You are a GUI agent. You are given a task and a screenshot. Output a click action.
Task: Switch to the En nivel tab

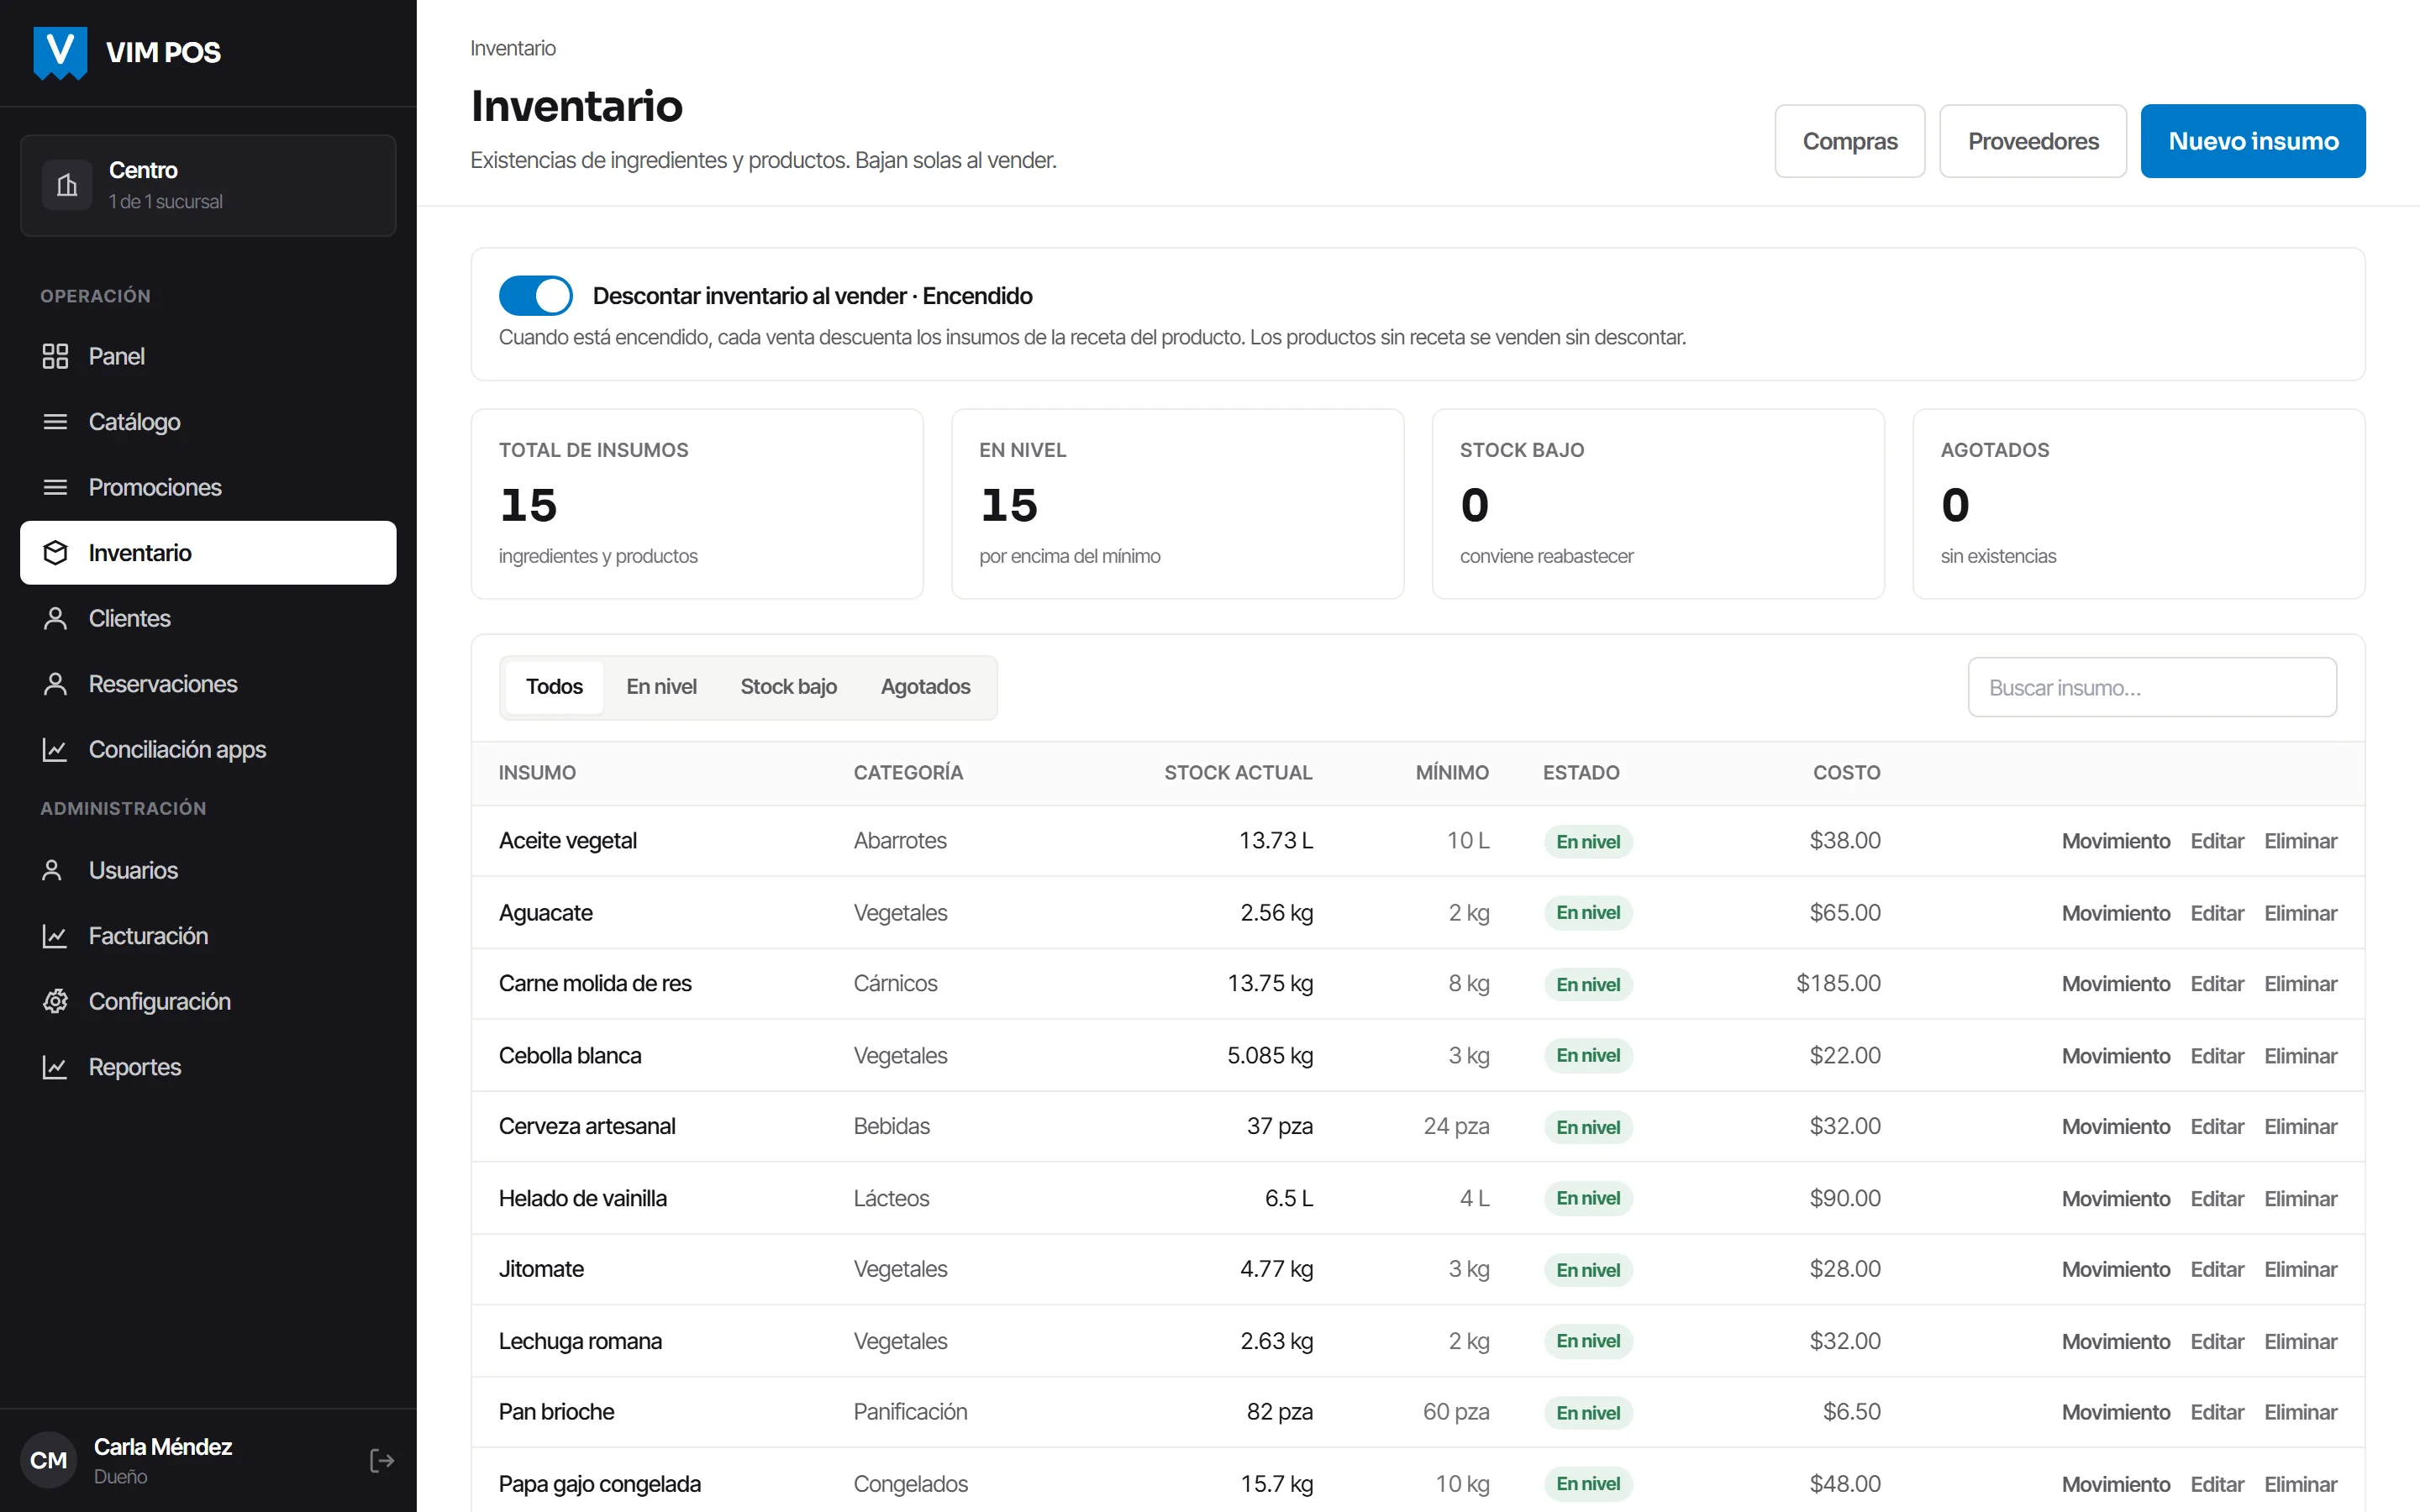[661, 687]
